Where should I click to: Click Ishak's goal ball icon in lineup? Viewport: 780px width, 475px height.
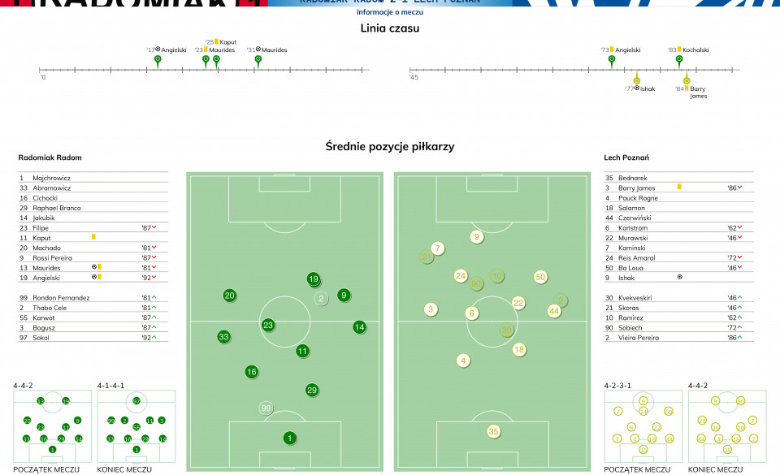679,277
